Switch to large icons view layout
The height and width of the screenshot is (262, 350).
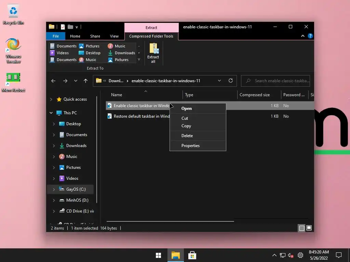point(309,228)
